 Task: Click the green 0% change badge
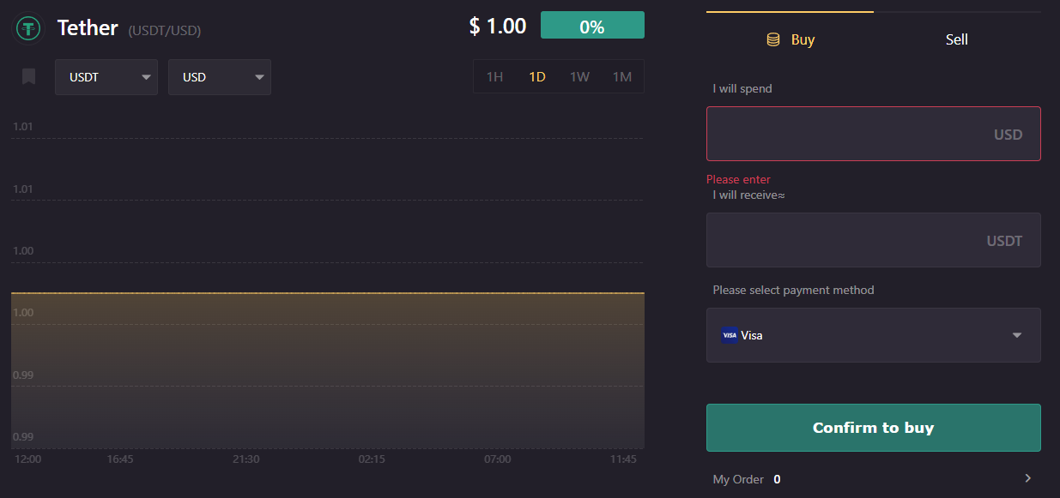tap(592, 26)
